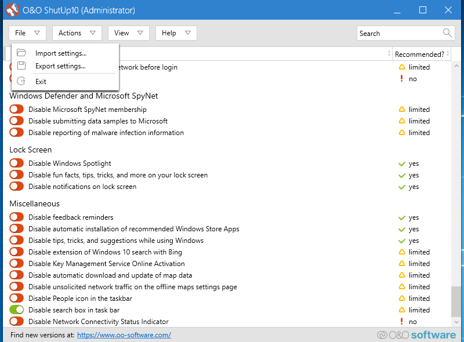
Task: Click the scrollbar down arrow
Action: pos(456,322)
